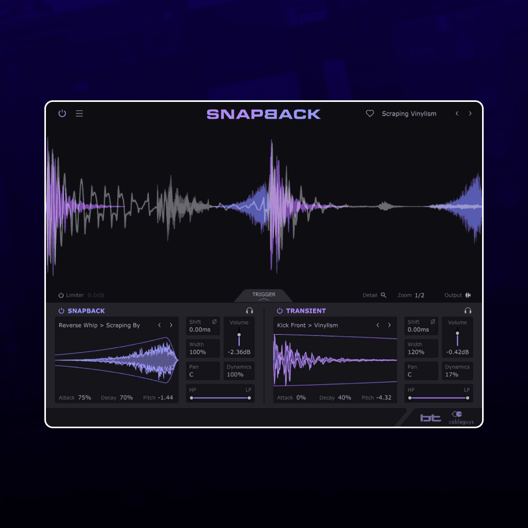Click the Snapback Pitch -1.44 value

[x=165, y=398]
